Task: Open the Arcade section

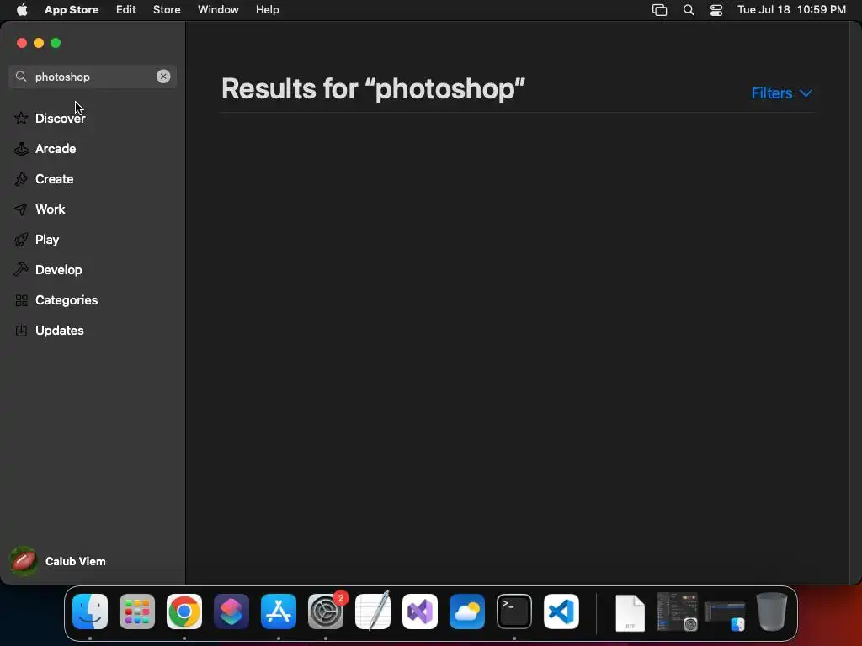Action: pos(93,148)
